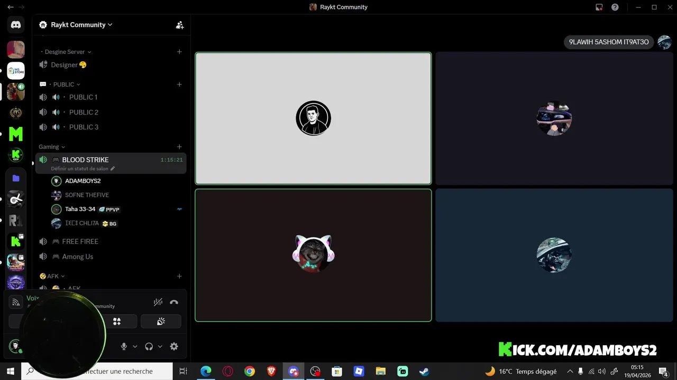Open network Wi-Fi tray icon
The width and height of the screenshot is (677, 380).
pyautogui.click(x=591, y=371)
